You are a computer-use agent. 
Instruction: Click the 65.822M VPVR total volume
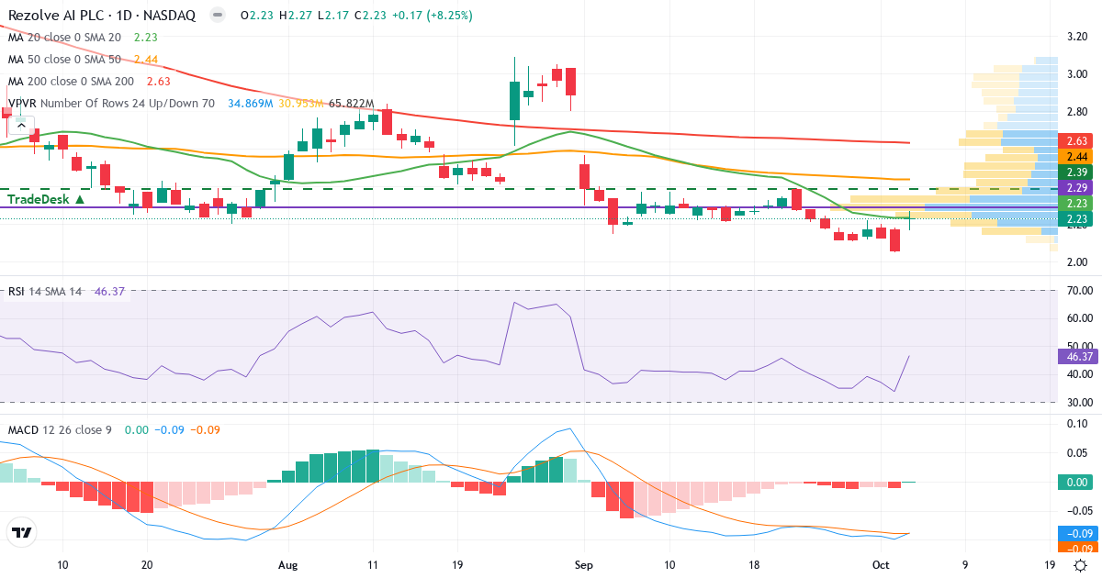[x=354, y=104]
